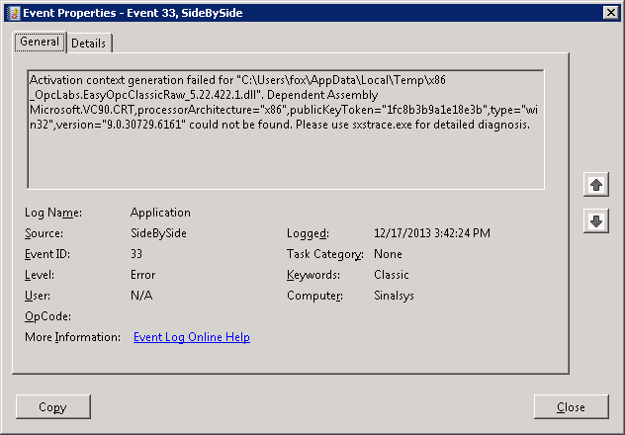Click the Keywords value 'Classic'
625x435 pixels.
[392, 275]
